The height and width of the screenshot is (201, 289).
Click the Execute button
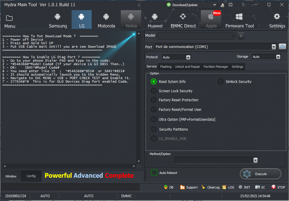(260, 174)
